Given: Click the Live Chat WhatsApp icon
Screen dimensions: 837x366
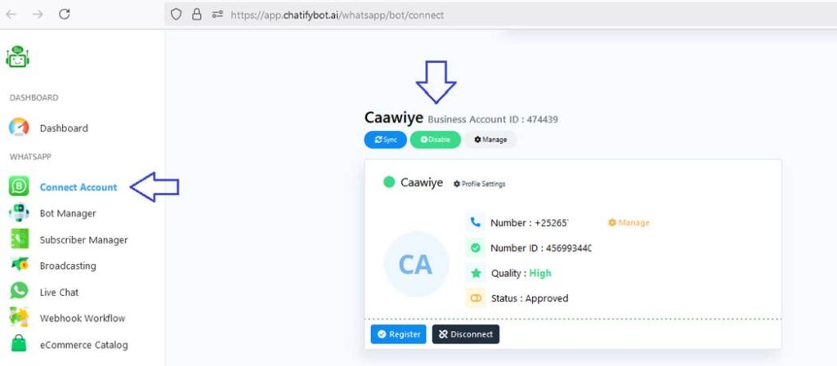Looking at the screenshot, I should [x=19, y=292].
